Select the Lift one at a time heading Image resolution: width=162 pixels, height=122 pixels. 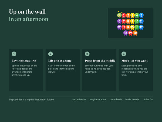click(x=60, y=61)
